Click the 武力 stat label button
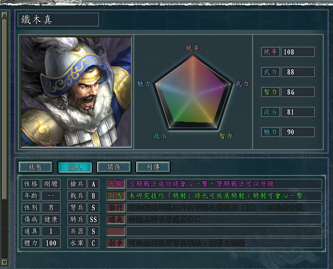Screen dimensions: 333x269 pos(270,72)
